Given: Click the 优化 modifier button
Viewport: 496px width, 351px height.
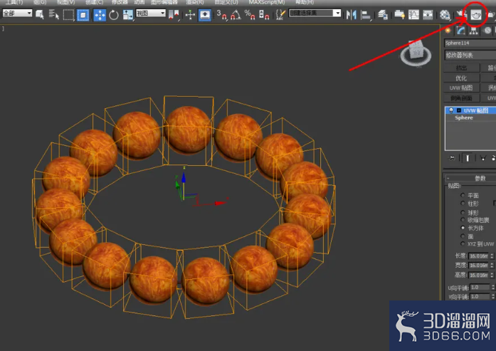Looking at the screenshot, I should click(461, 78).
